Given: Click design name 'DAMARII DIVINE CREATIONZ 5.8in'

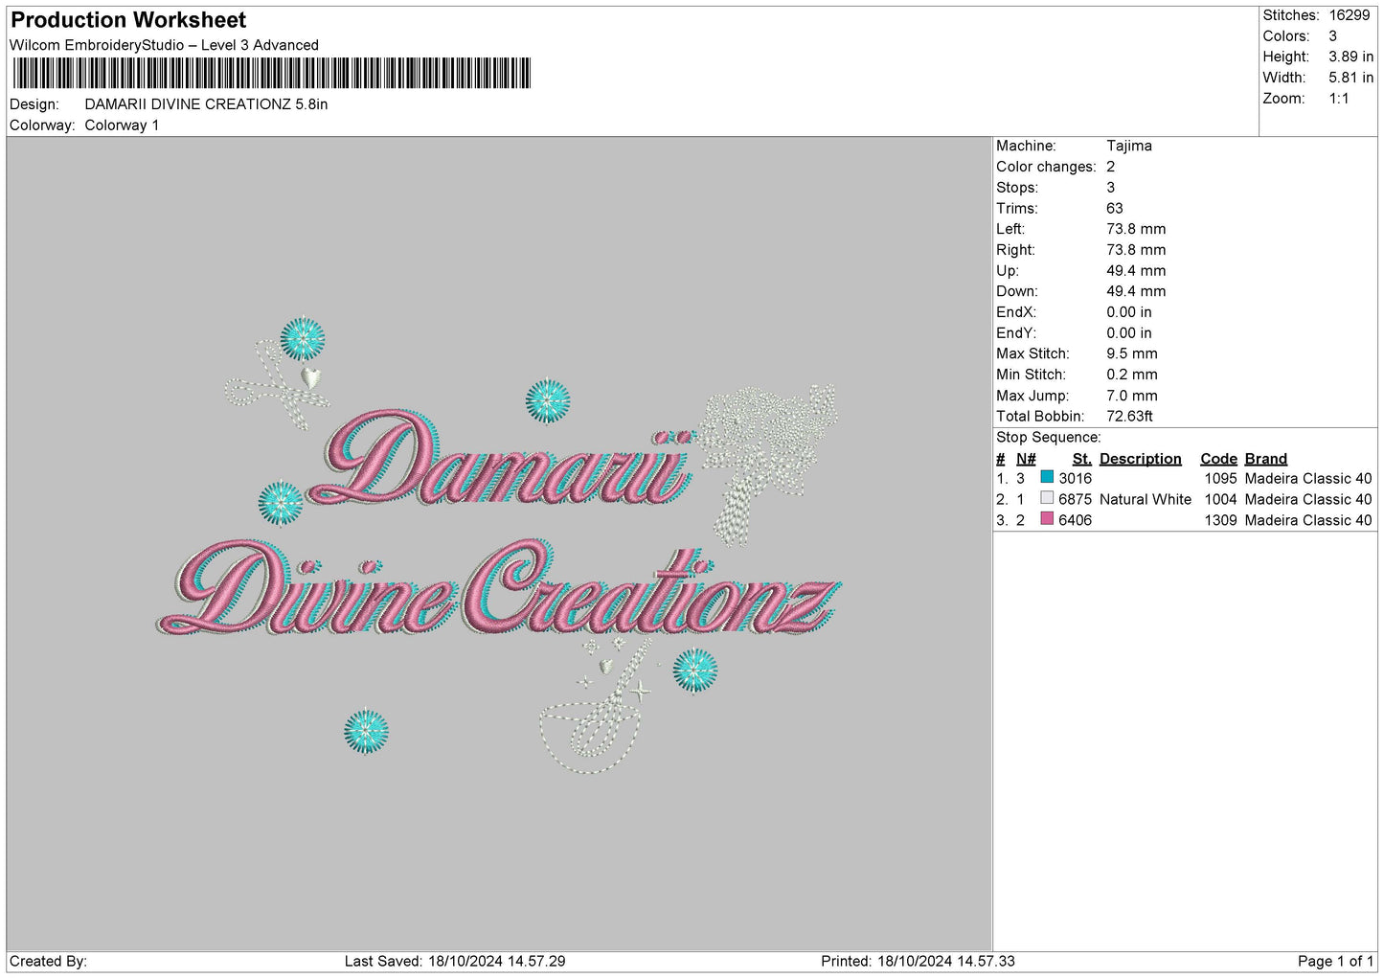Looking at the screenshot, I should [x=206, y=104].
